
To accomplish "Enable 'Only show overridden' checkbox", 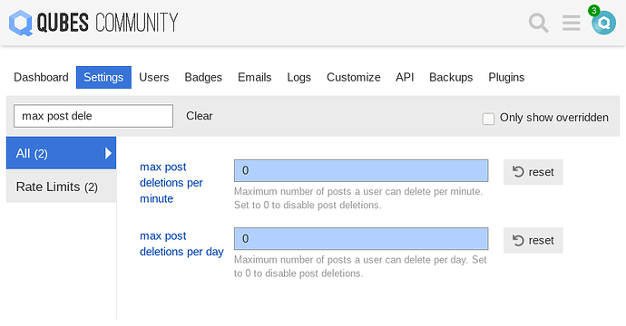I will 488,119.
